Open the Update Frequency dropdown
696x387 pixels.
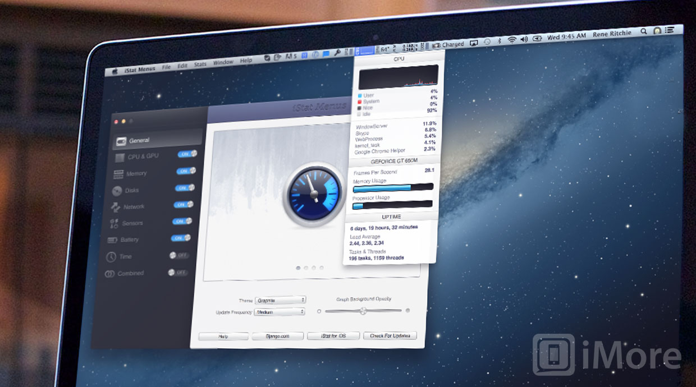tap(280, 312)
